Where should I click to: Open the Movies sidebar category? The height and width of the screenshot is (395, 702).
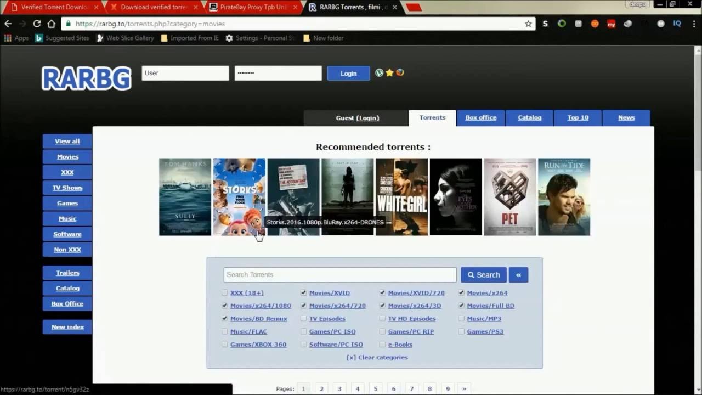67,156
